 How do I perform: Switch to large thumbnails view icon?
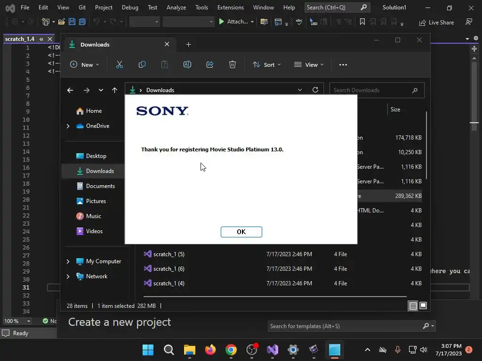click(423, 306)
